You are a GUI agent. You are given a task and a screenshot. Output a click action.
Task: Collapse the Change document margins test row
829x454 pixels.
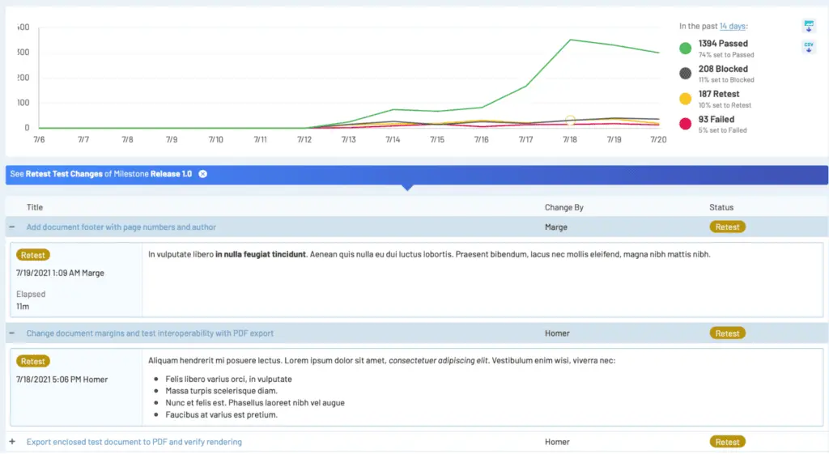tap(11, 333)
